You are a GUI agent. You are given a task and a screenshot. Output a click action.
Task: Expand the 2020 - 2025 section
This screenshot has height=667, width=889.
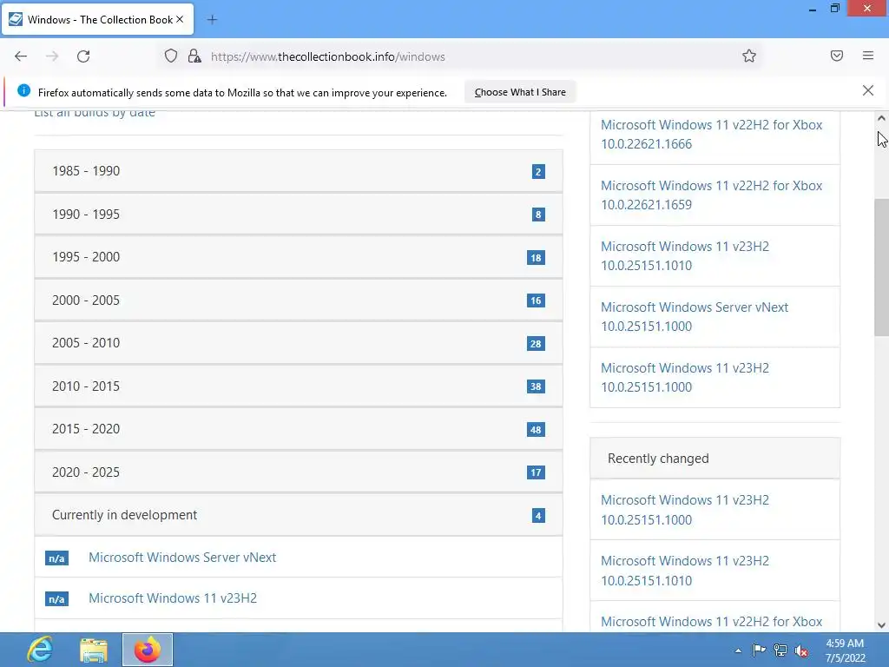[299, 472]
